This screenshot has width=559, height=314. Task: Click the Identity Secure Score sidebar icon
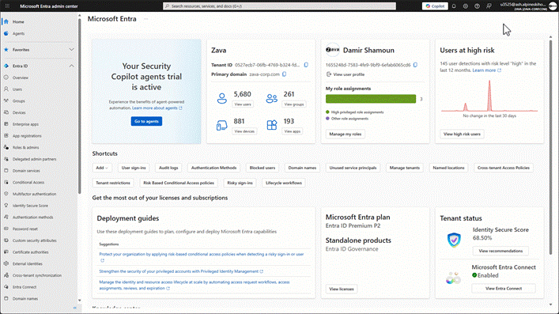click(x=6, y=206)
